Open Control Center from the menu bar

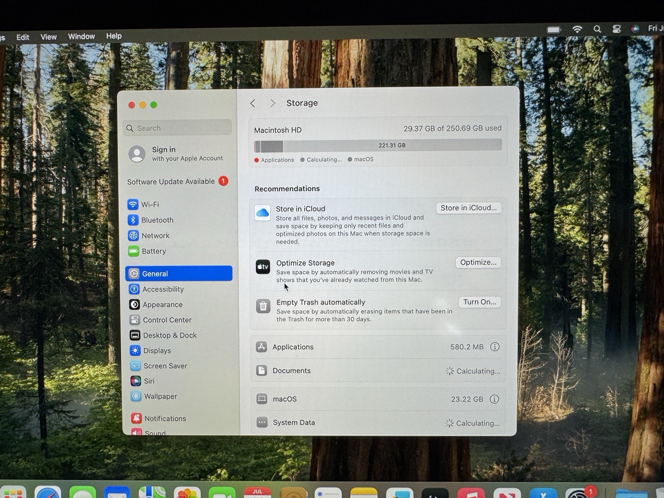click(x=617, y=29)
